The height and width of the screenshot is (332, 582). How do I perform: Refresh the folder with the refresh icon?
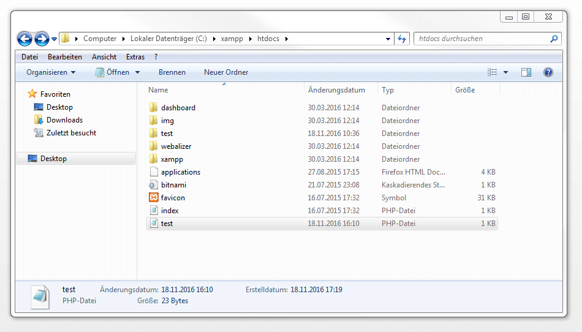pyautogui.click(x=402, y=39)
